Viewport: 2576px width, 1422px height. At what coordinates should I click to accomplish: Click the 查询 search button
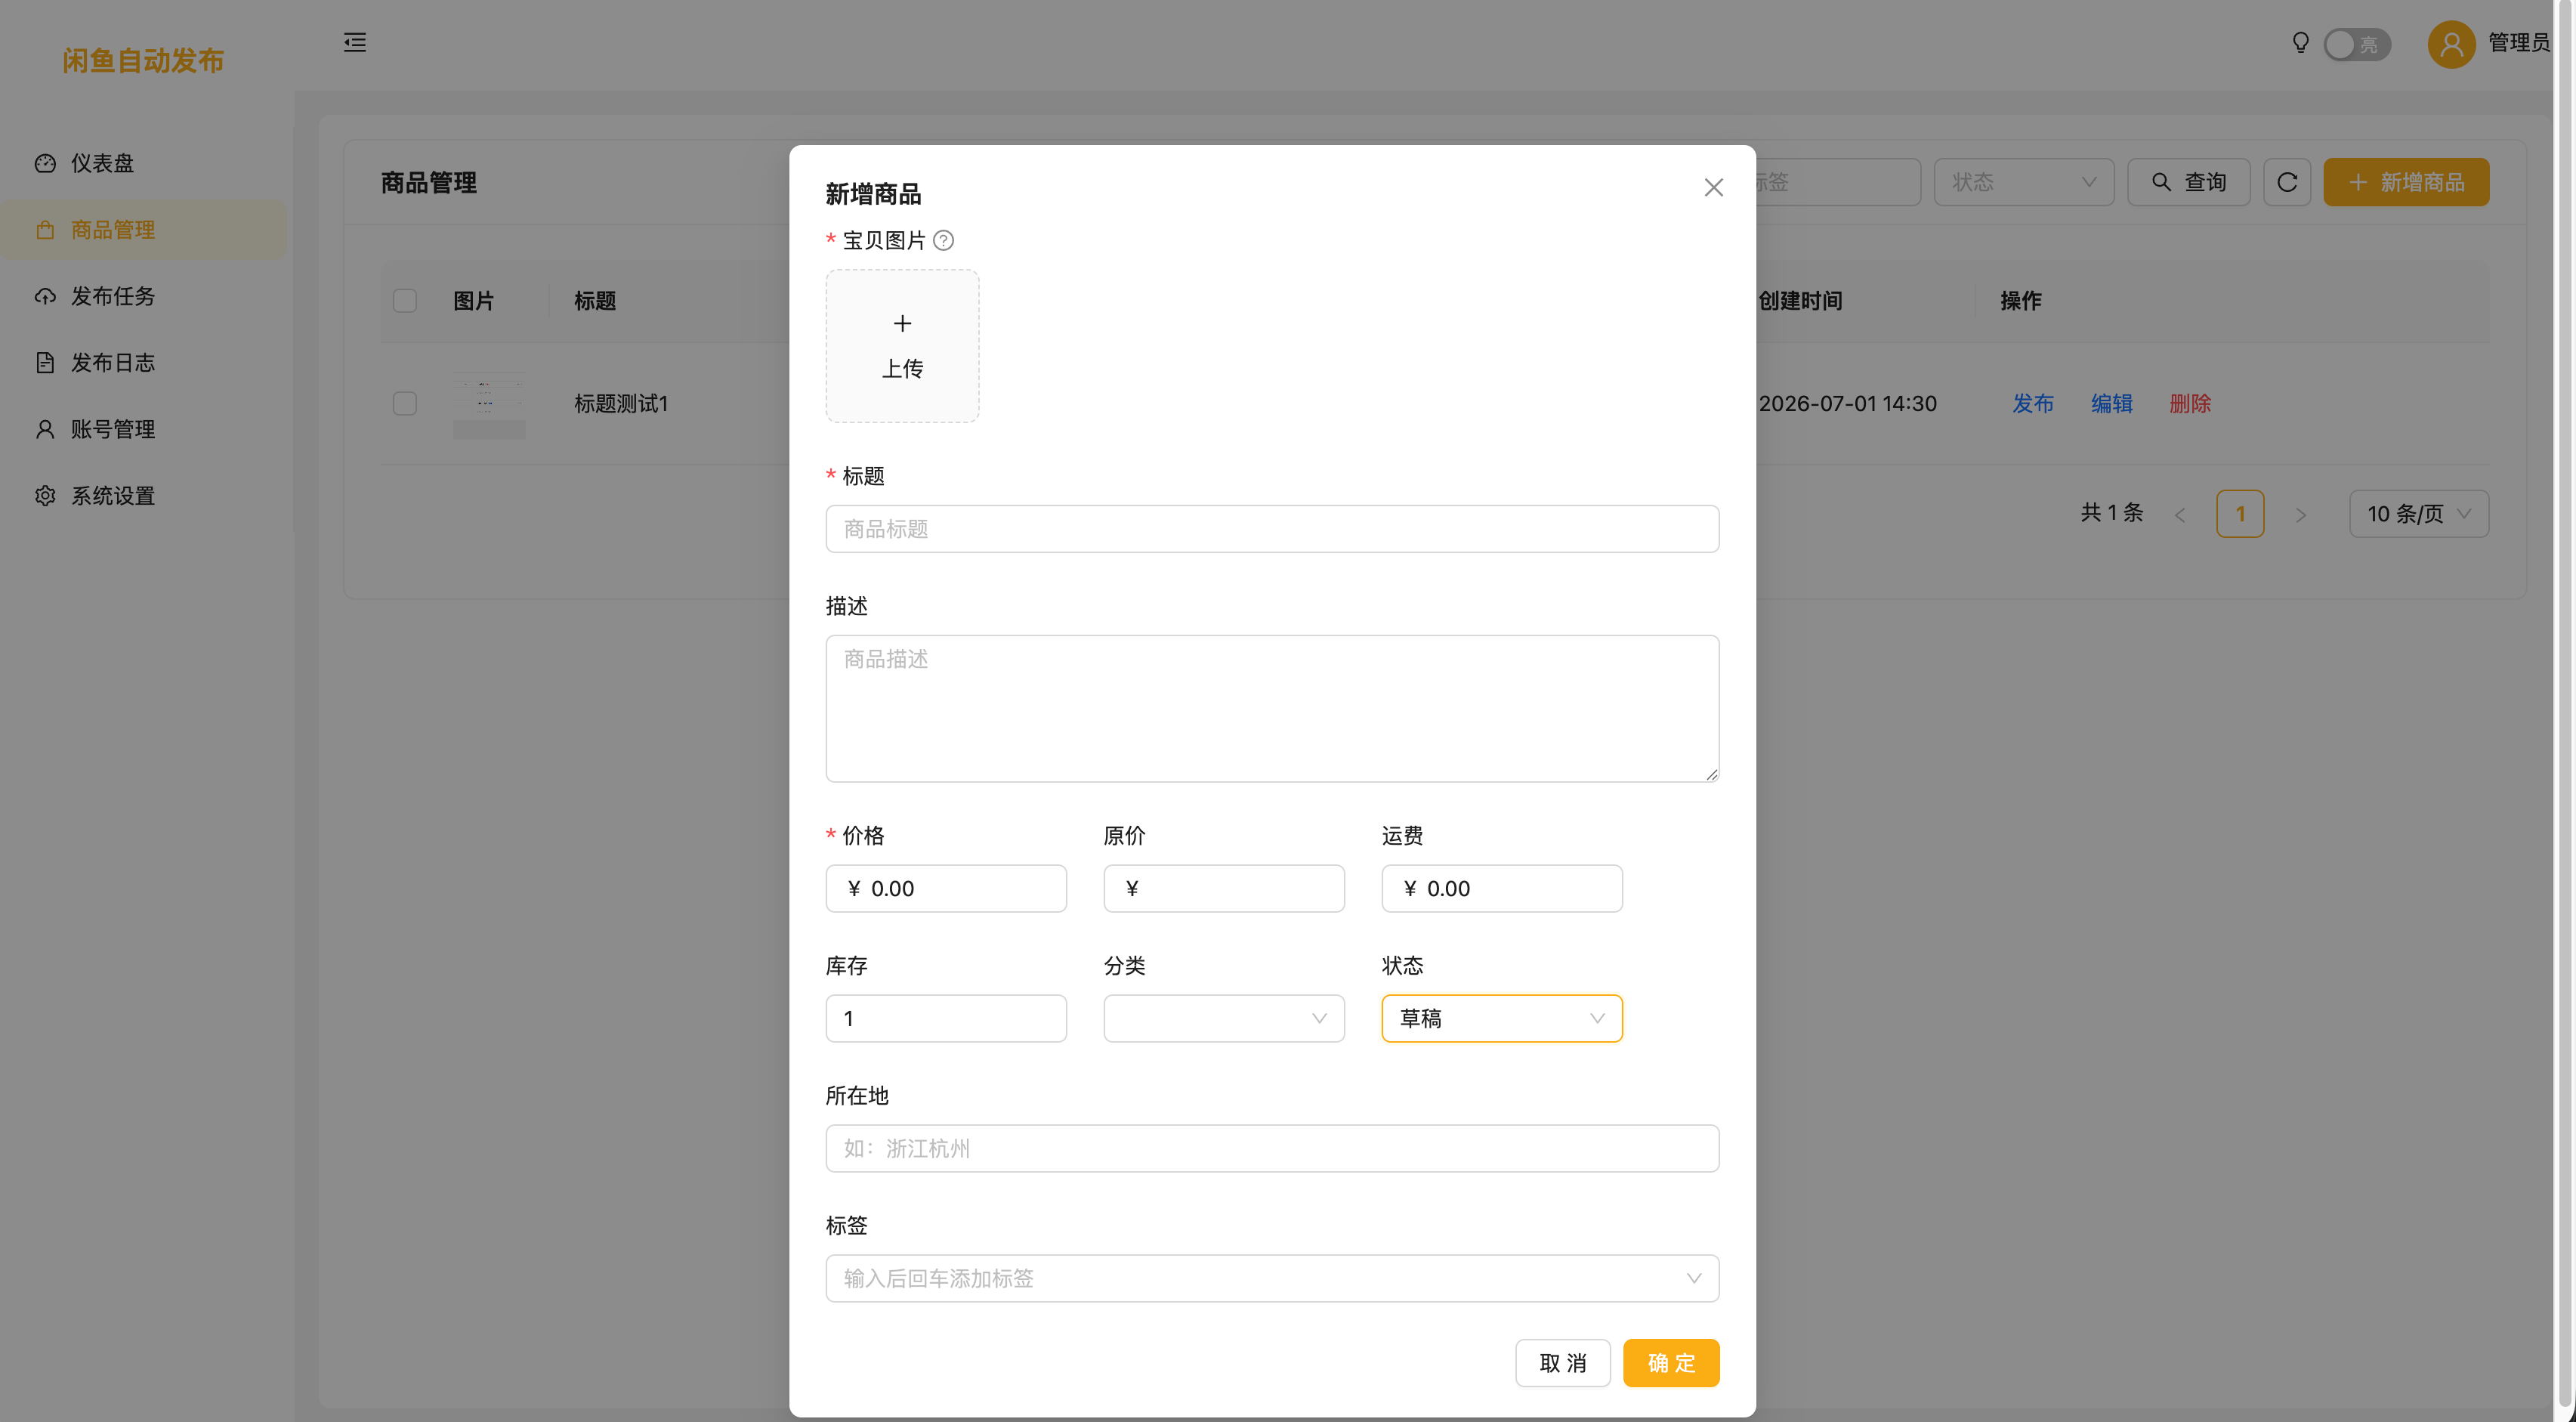(x=2188, y=182)
